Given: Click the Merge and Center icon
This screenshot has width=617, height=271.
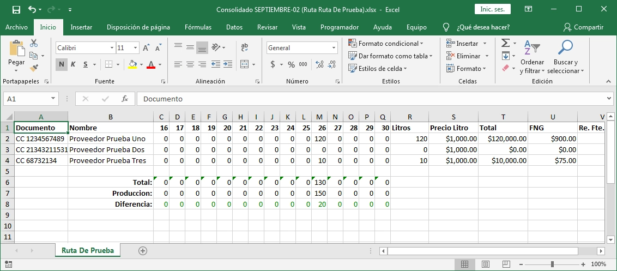Looking at the screenshot, I should [x=244, y=64].
